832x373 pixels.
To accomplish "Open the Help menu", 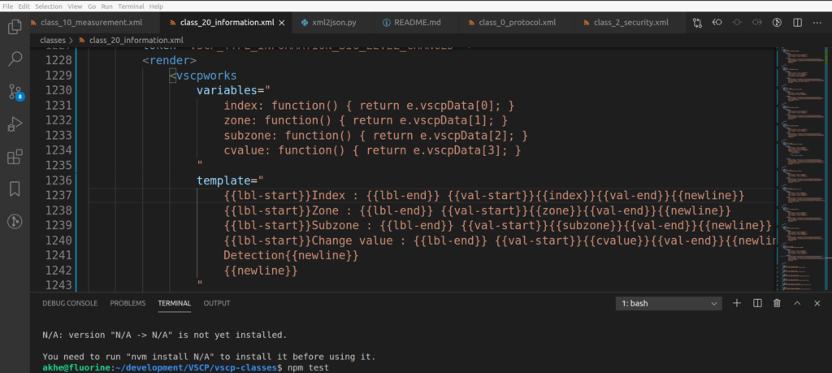I will tap(156, 7).
